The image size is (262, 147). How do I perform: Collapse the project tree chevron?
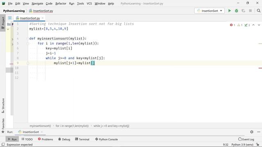point(8,29)
